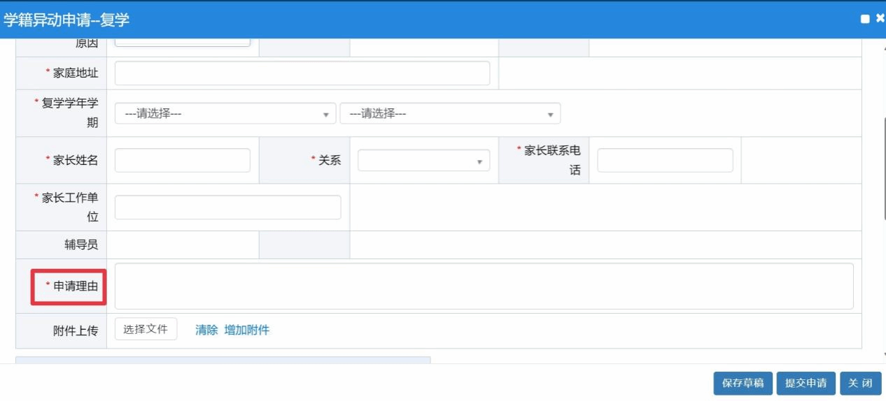Click the 家长联系电话 input field

pyautogui.click(x=664, y=160)
